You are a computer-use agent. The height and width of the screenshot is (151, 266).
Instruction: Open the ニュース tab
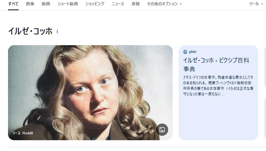[x=118, y=4]
